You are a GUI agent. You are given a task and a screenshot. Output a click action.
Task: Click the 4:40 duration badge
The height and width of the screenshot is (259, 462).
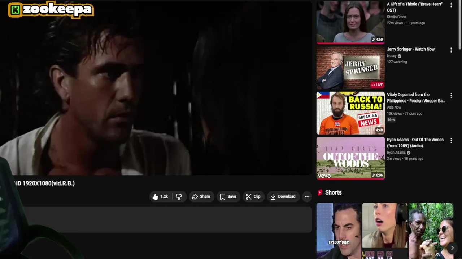point(379,130)
